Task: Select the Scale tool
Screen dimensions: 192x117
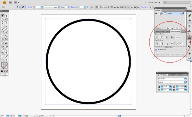Action: click(6, 36)
